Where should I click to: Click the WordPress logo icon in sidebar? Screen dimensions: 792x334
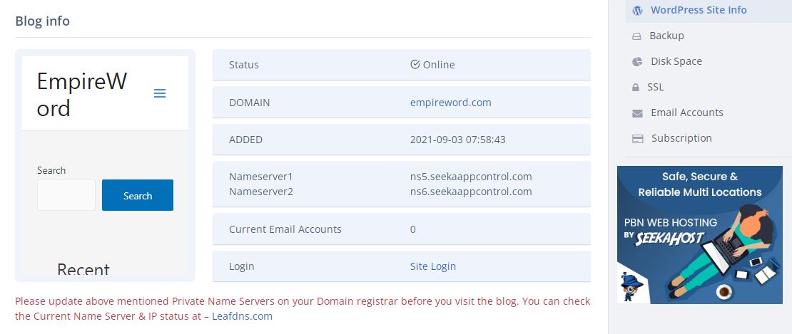pos(637,11)
